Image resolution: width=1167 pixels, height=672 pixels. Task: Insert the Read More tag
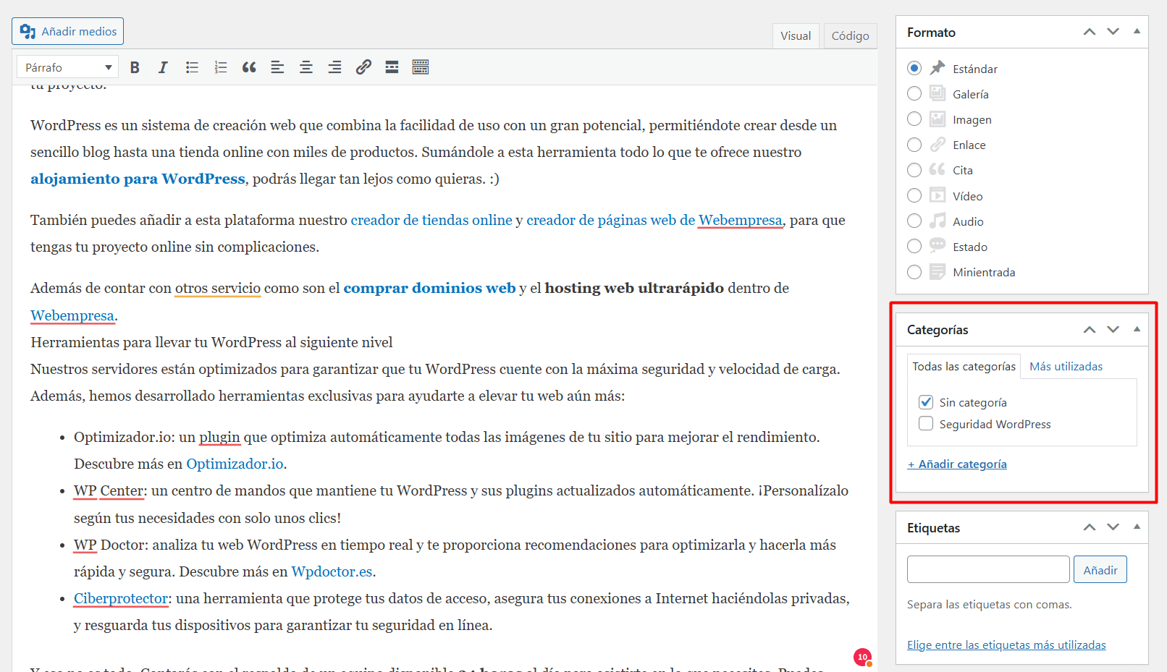(x=392, y=67)
